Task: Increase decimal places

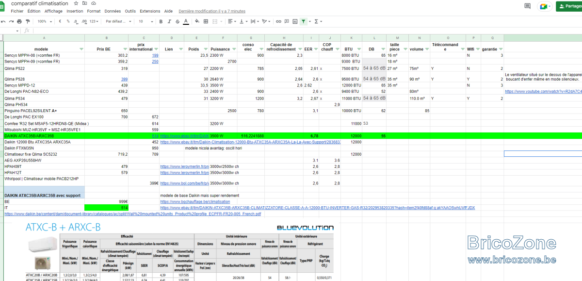Action: 84,21
